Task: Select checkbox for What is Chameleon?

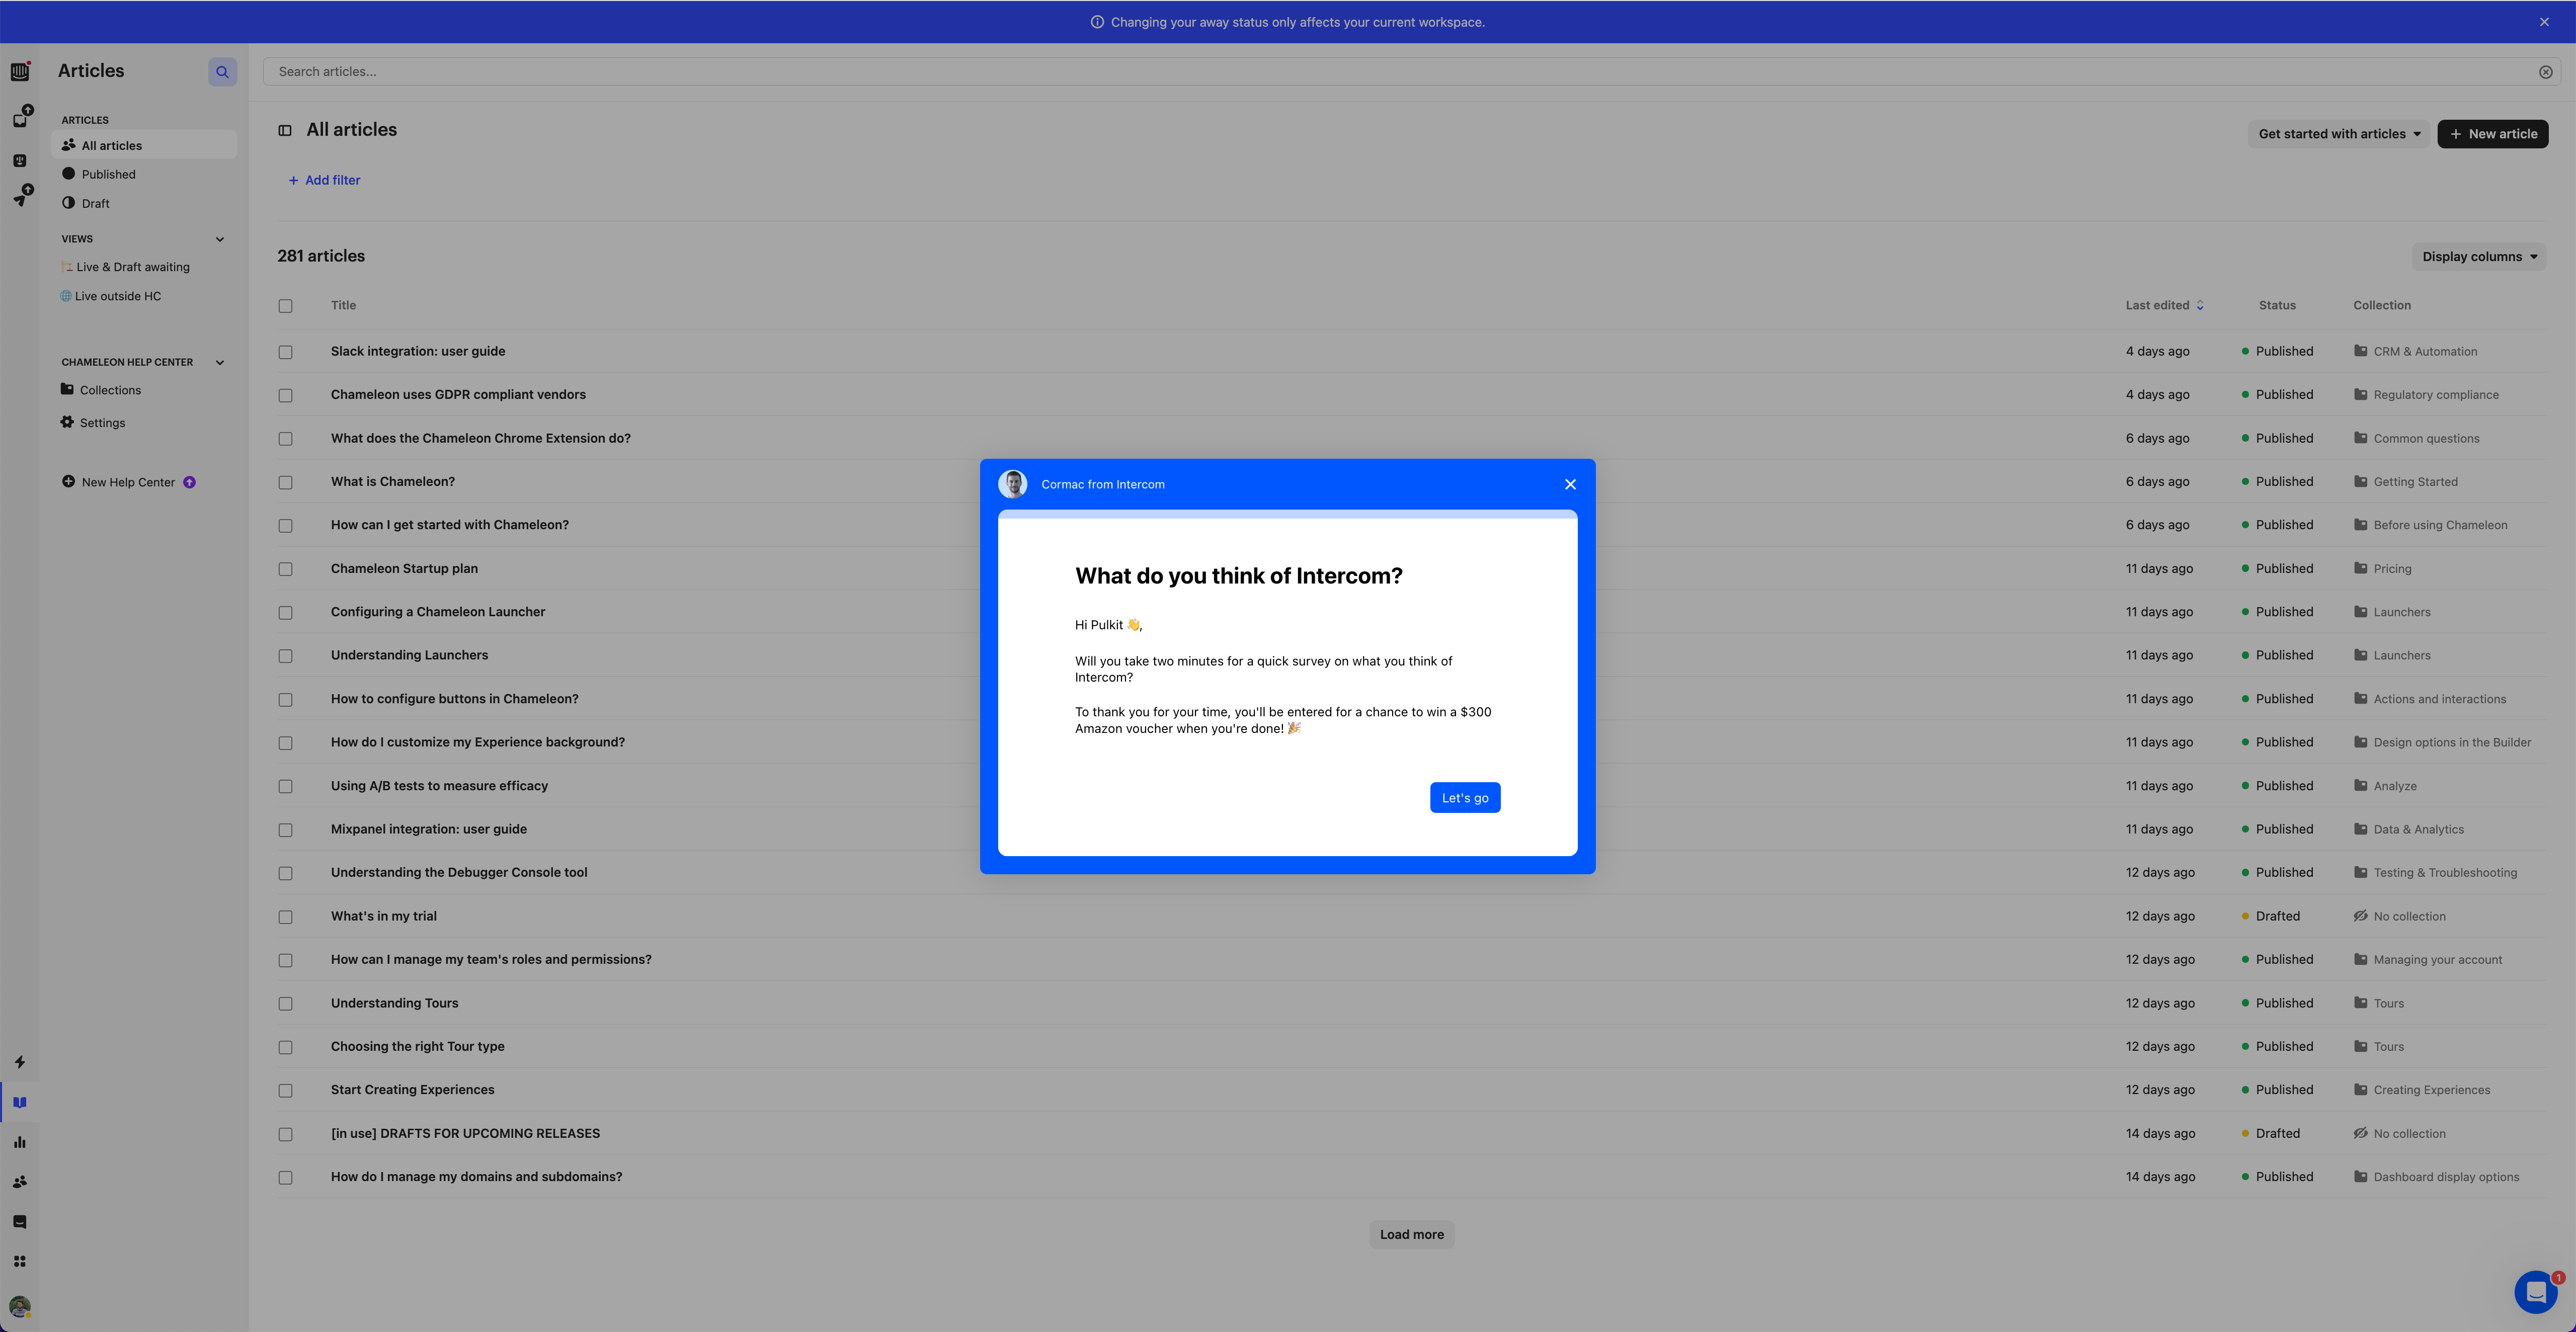Action: [x=285, y=482]
